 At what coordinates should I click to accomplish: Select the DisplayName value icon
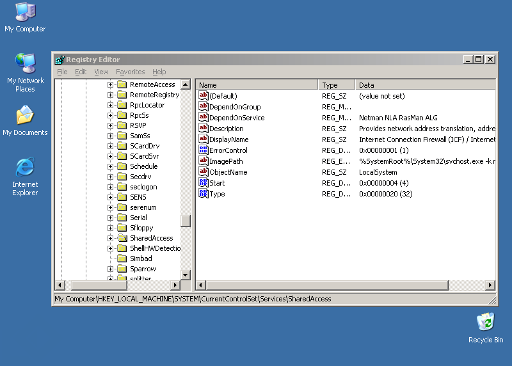point(203,139)
